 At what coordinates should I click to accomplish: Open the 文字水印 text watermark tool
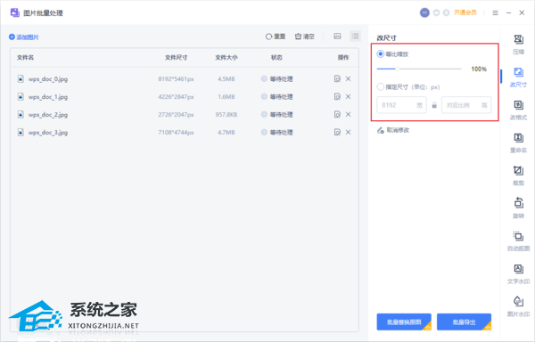[518, 274]
